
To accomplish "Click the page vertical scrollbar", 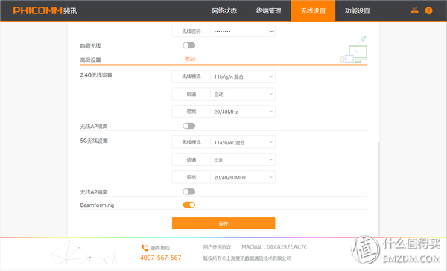I will 378,188.
